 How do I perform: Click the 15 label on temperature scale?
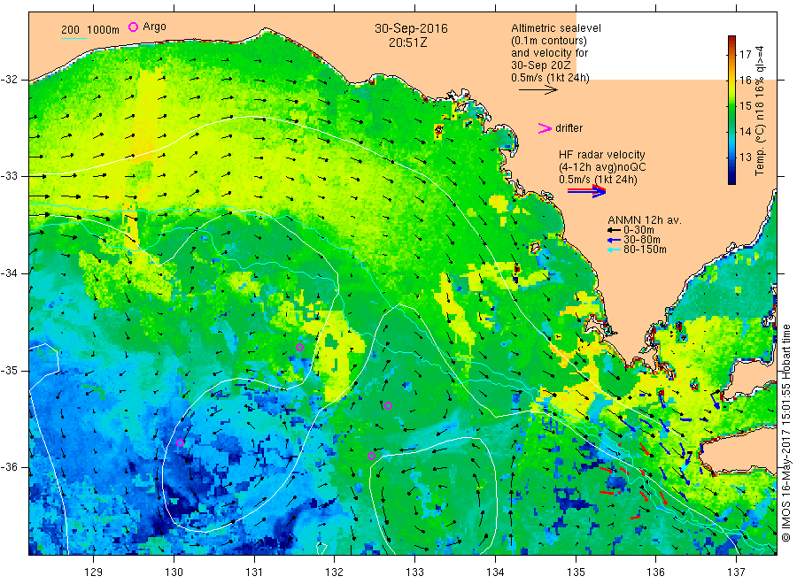pos(745,105)
